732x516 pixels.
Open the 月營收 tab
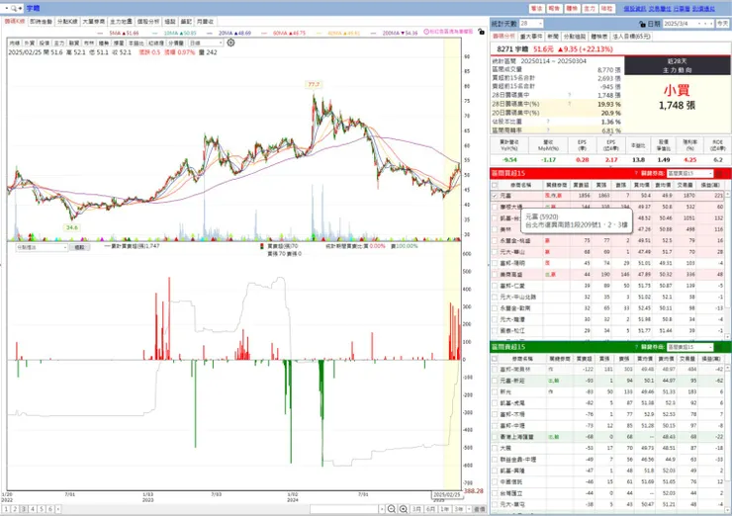click(x=205, y=22)
